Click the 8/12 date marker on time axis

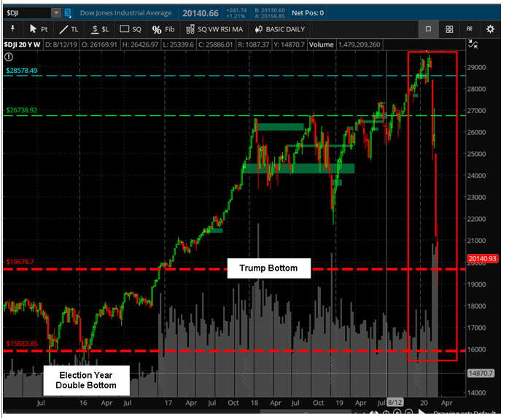point(395,403)
